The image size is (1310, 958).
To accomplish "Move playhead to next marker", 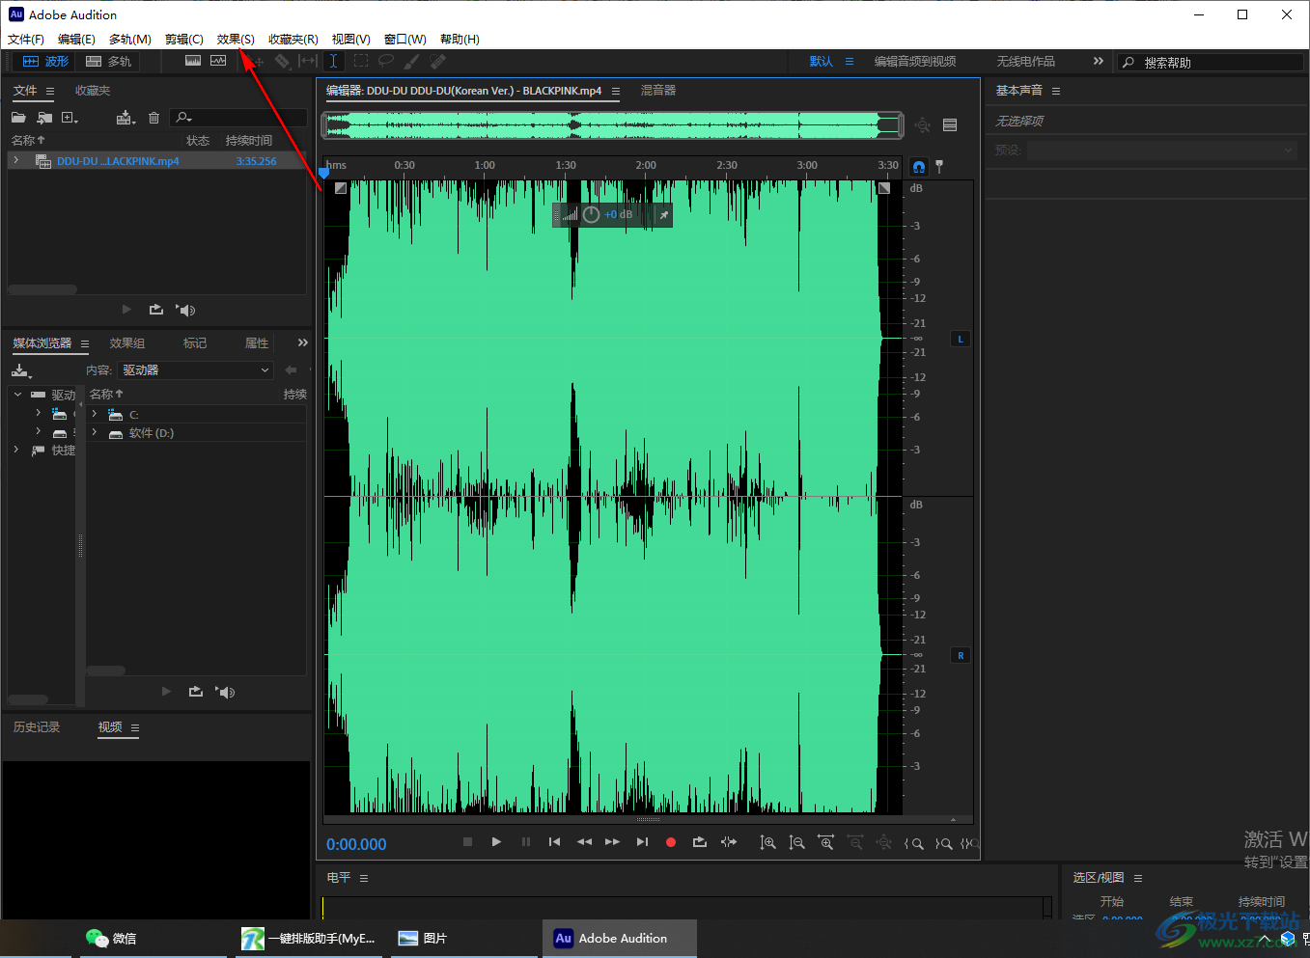I will click(x=642, y=842).
